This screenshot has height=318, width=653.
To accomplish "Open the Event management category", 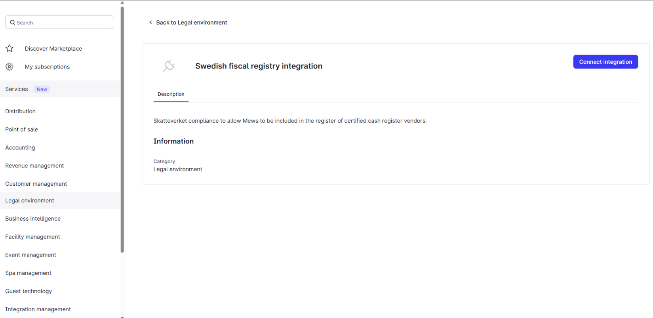I will pyautogui.click(x=30, y=255).
